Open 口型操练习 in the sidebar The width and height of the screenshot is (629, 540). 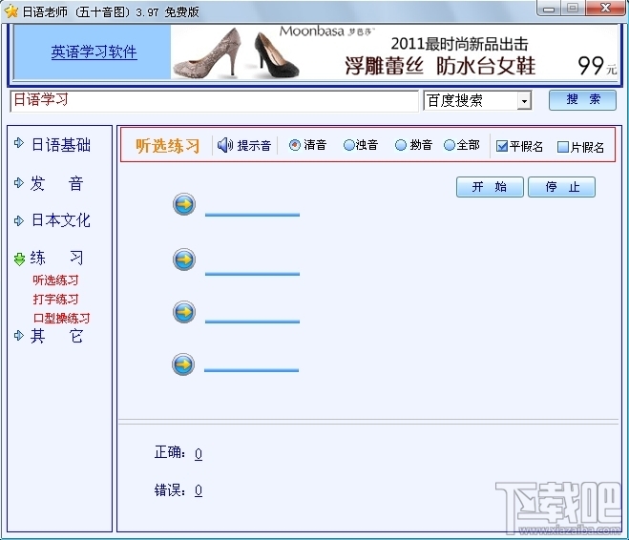click(61, 318)
